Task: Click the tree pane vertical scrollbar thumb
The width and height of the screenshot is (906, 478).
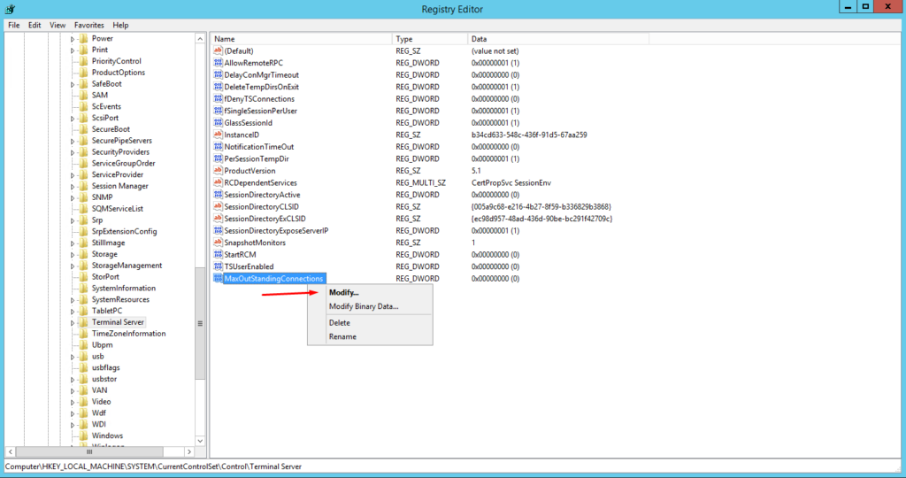Action: click(200, 323)
